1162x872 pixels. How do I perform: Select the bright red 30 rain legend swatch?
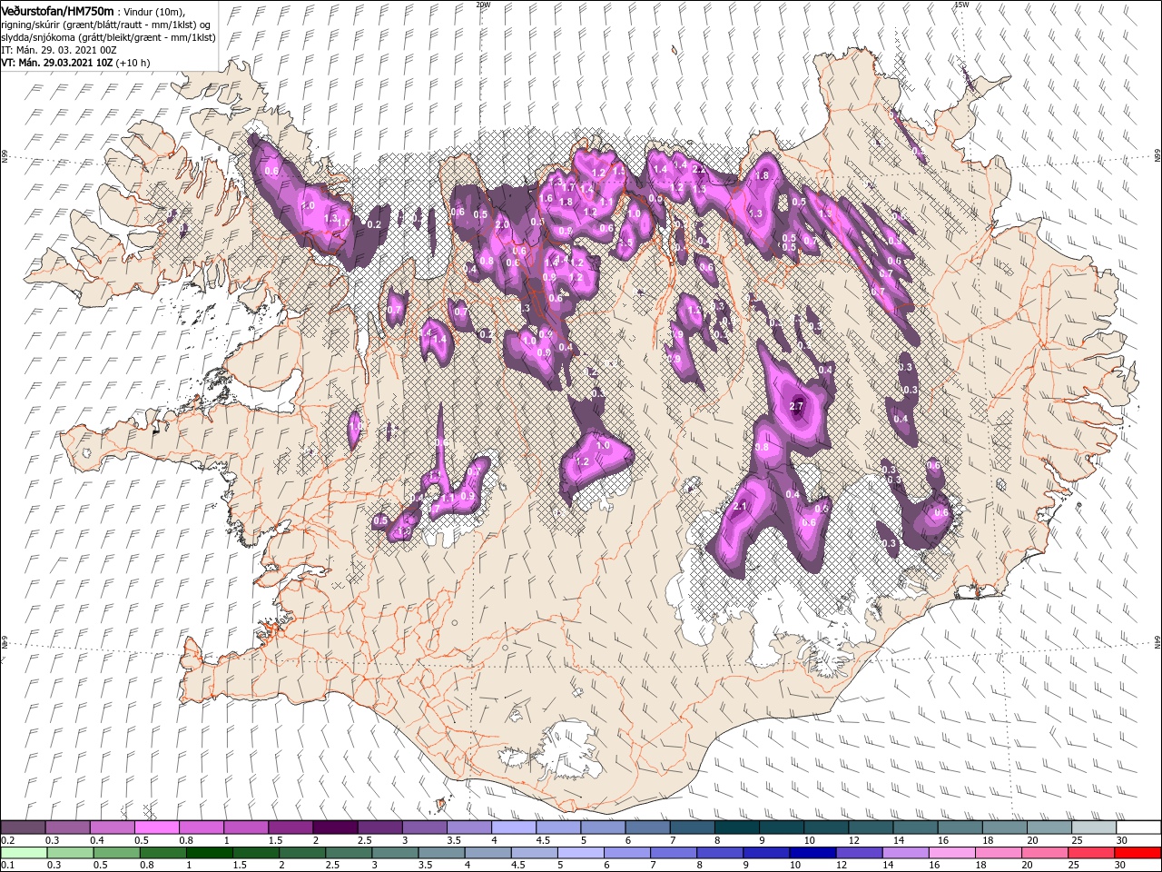pyautogui.click(x=1138, y=853)
